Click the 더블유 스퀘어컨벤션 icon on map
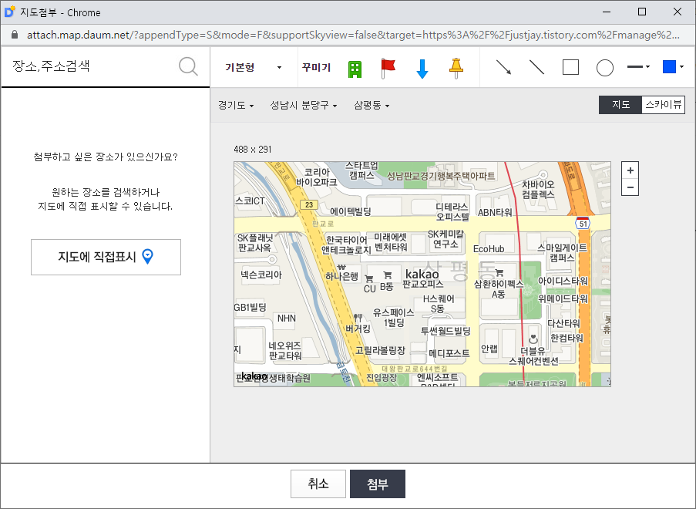696x509 pixels. click(533, 339)
